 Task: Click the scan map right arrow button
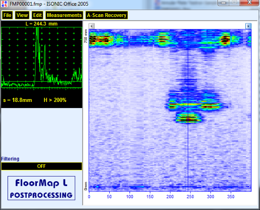click(248, 26)
